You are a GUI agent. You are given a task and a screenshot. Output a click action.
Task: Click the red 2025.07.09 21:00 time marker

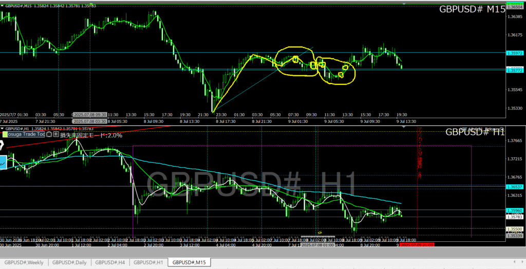coord(421,245)
